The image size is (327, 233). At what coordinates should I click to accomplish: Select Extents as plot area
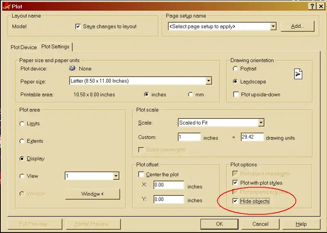[x=22, y=141]
